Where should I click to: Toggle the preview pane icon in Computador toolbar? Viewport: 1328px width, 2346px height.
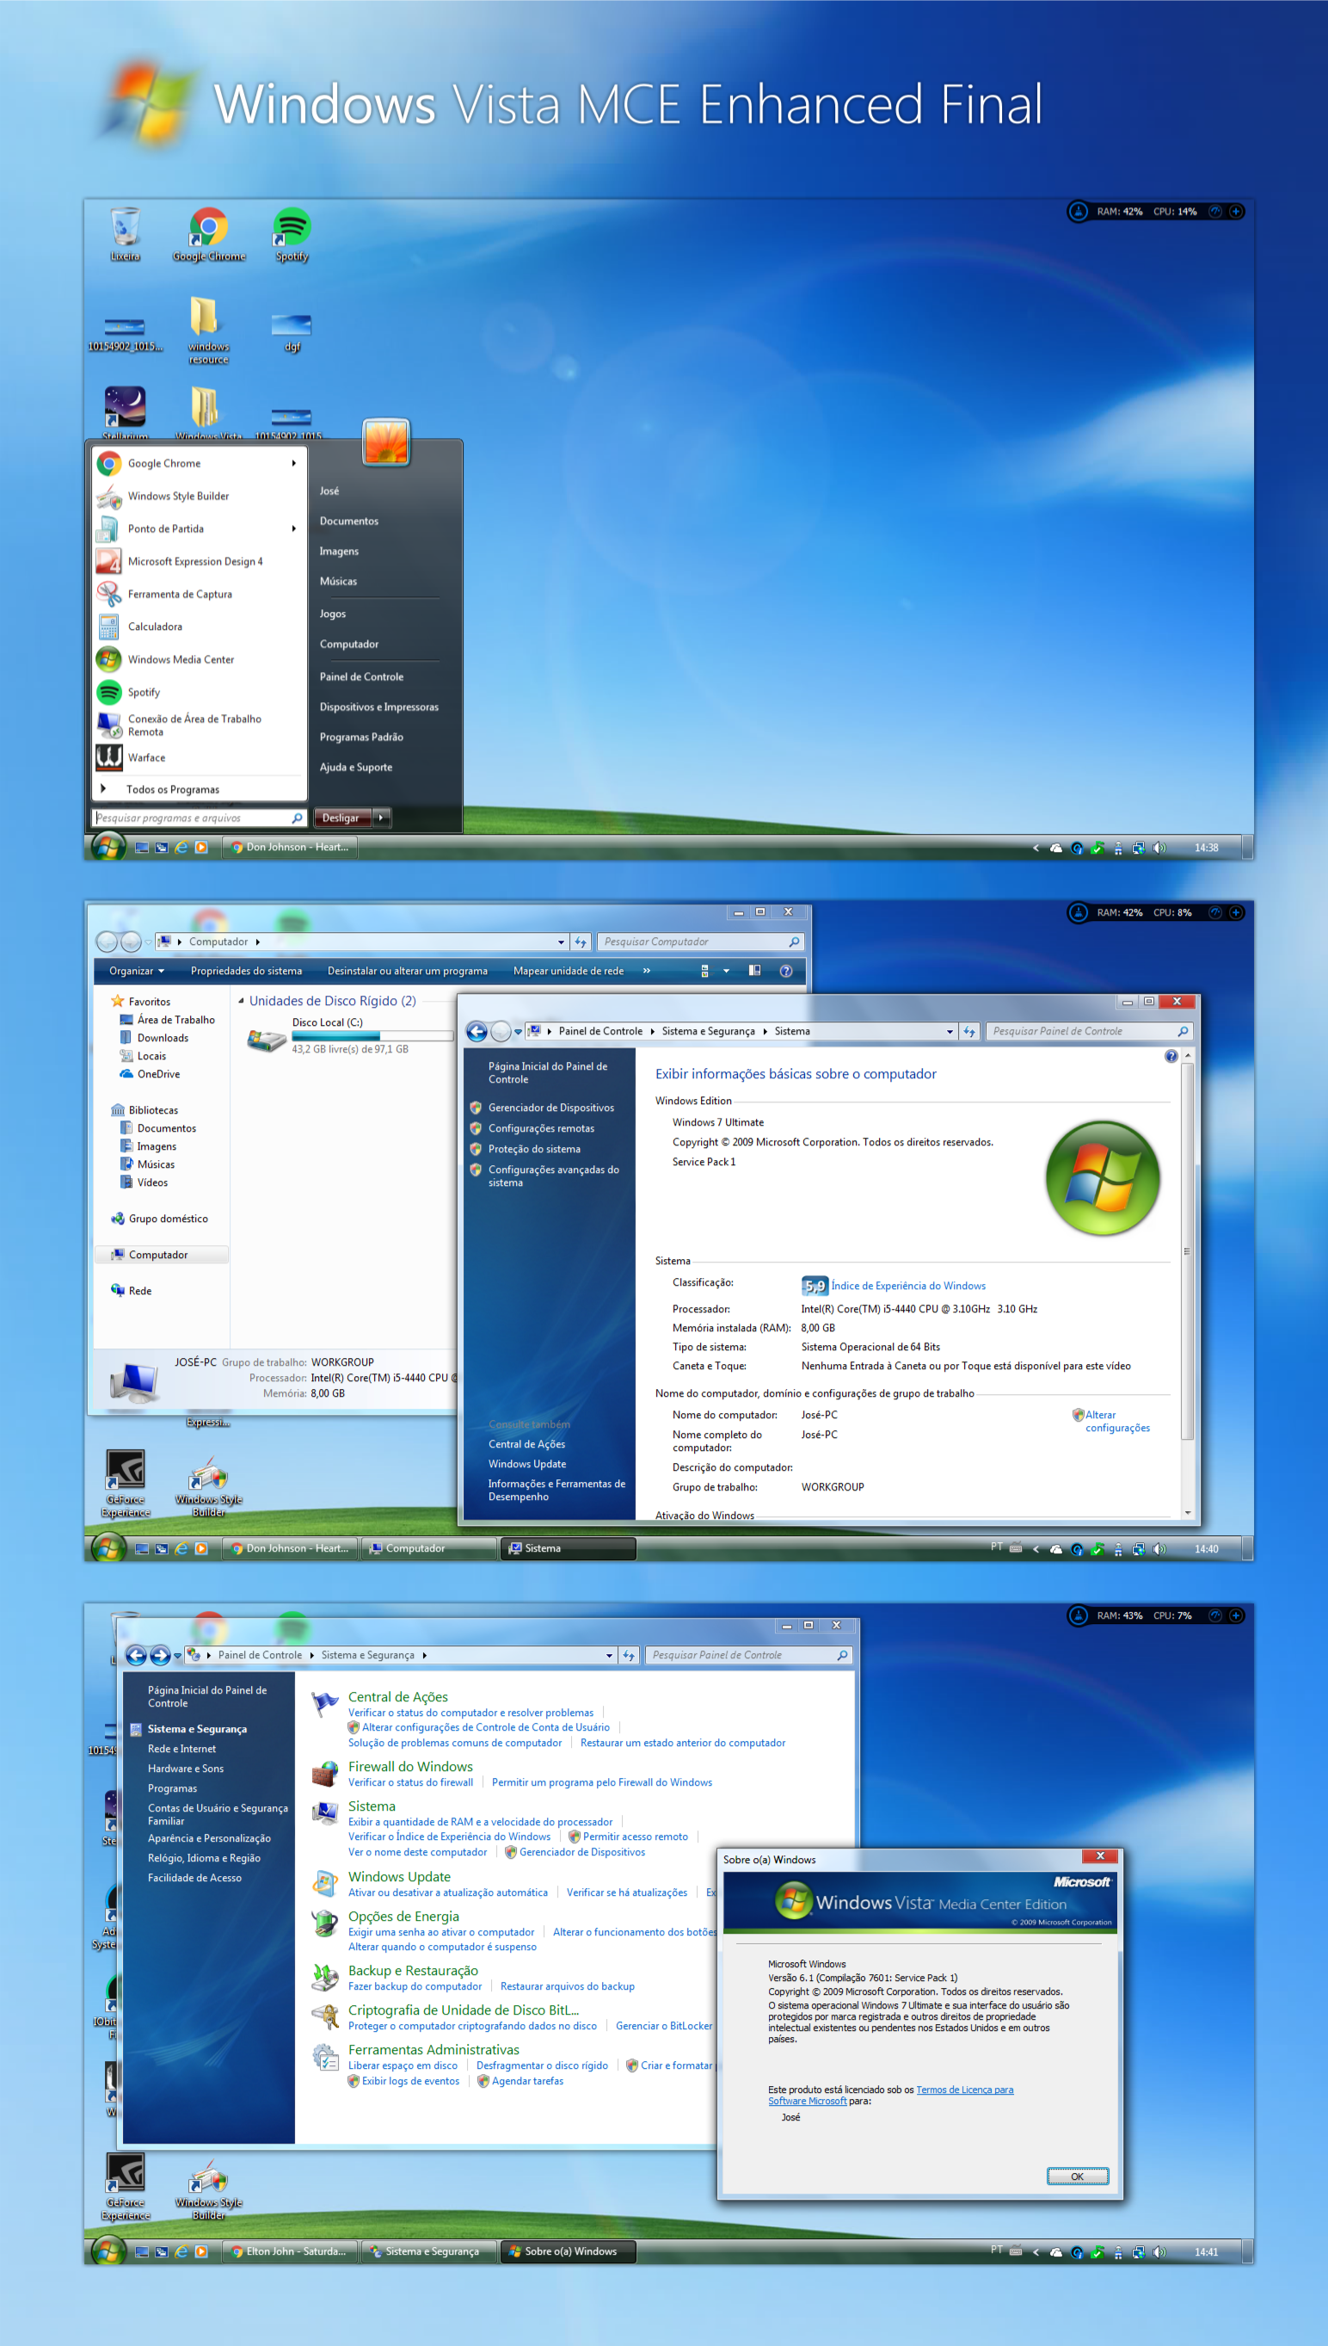(754, 971)
